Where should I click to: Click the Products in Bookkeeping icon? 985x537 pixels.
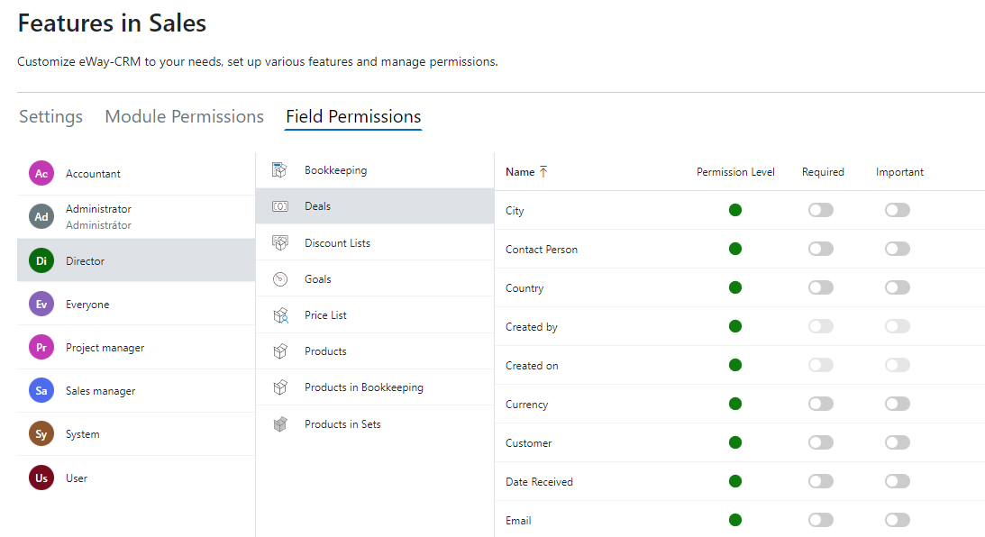280,387
